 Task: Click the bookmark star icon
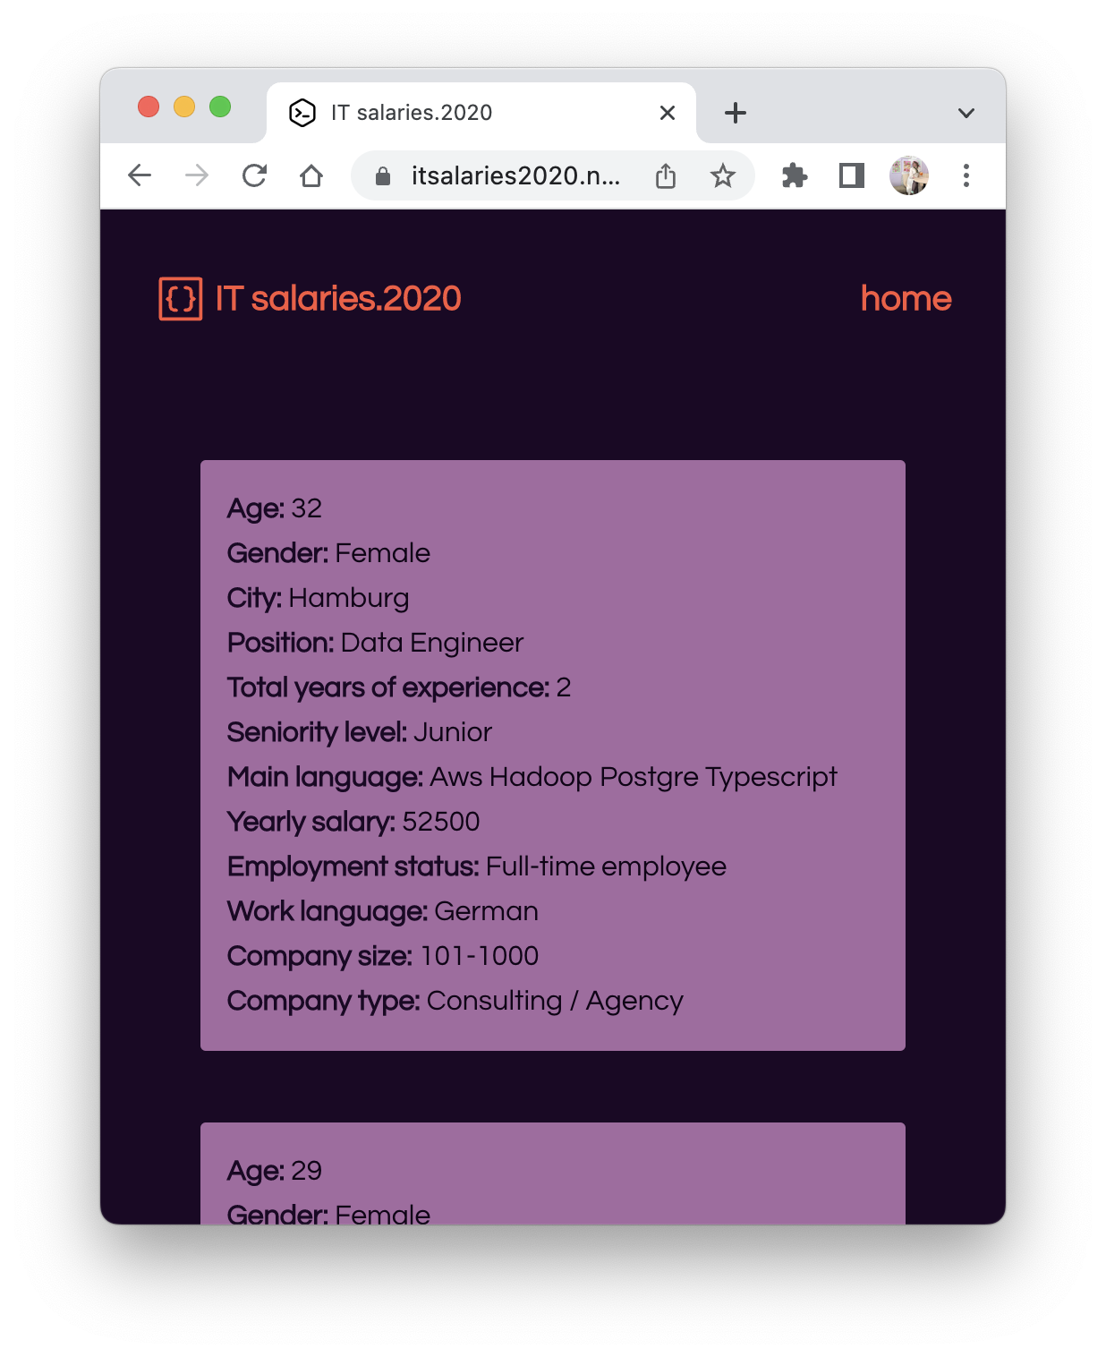(x=722, y=175)
